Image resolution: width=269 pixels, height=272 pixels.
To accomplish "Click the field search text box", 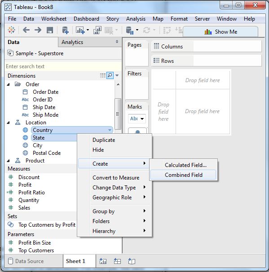I will point(63,66).
